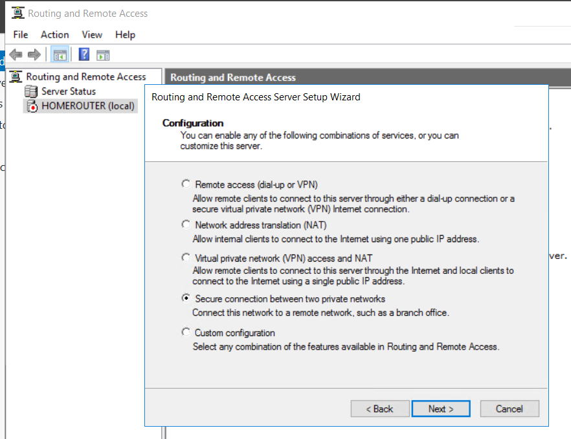Toggle the Show/Hide Action Pane icon

click(103, 55)
